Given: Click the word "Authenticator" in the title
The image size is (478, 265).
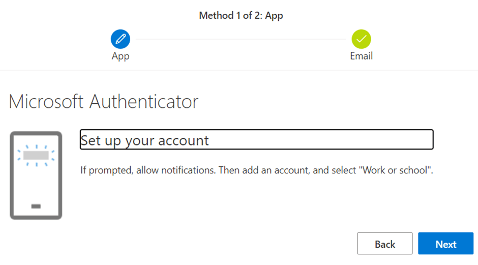Looking at the screenshot, I should (x=144, y=102).
